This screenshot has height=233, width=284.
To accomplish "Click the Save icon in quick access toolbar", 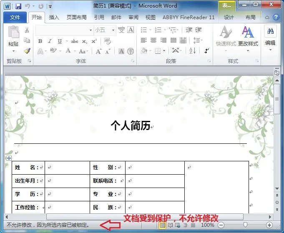I will pos(18,7).
